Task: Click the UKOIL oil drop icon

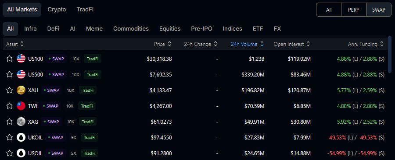Action: pos(21,137)
